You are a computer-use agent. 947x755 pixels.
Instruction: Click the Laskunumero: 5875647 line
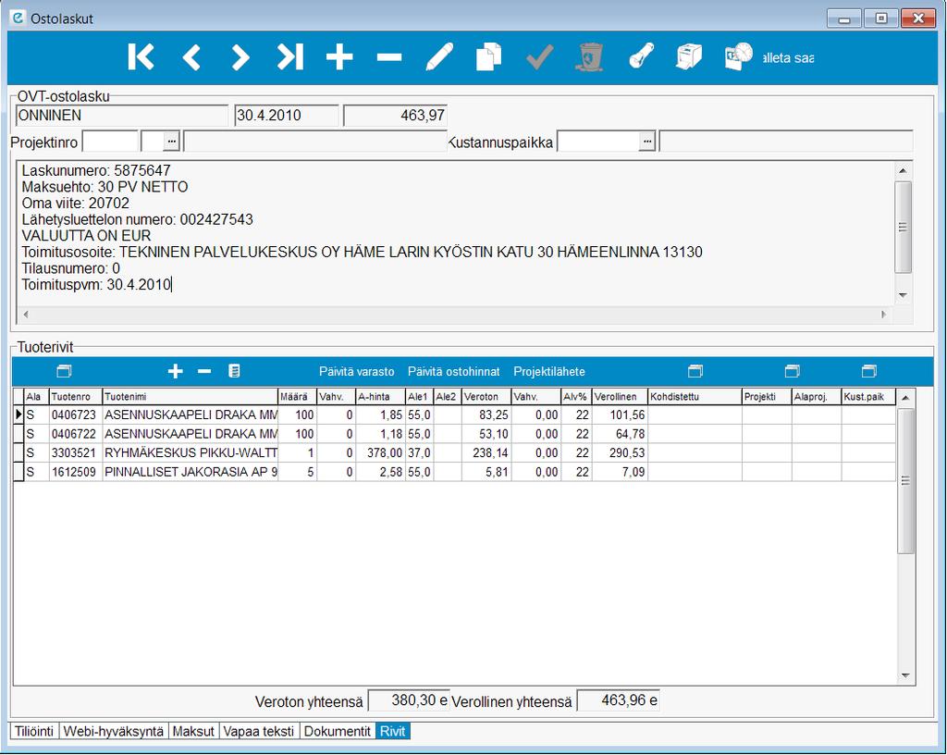[x=96, y=170]
